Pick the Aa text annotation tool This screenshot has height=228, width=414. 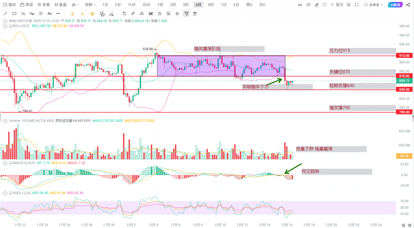click(50, 14)
